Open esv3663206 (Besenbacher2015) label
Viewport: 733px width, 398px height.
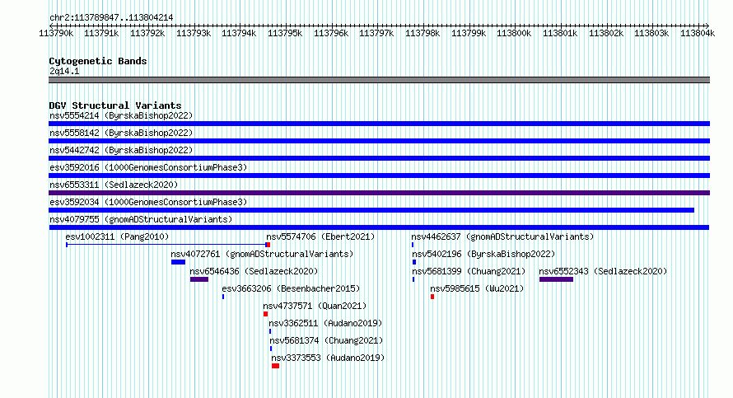[291, 288]
